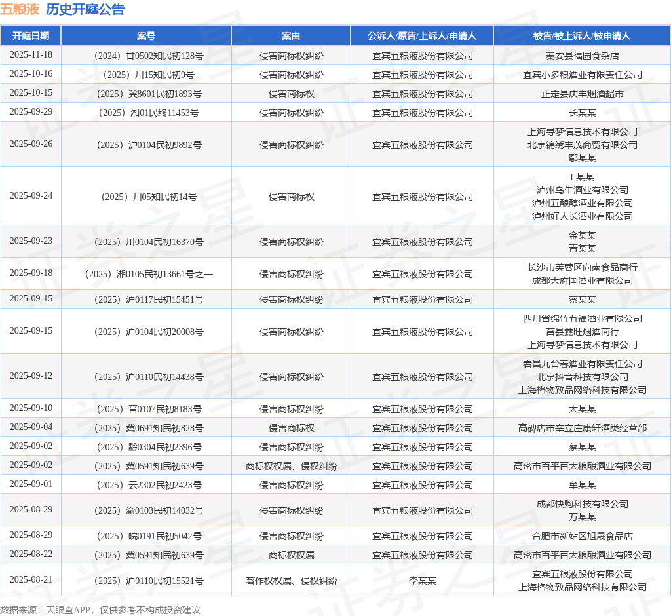The width and height of the screenshot is (671, 616).
Task: Click defendant 泸州五酿醇酒业有限公司
Action: click(x=582, y=203)
